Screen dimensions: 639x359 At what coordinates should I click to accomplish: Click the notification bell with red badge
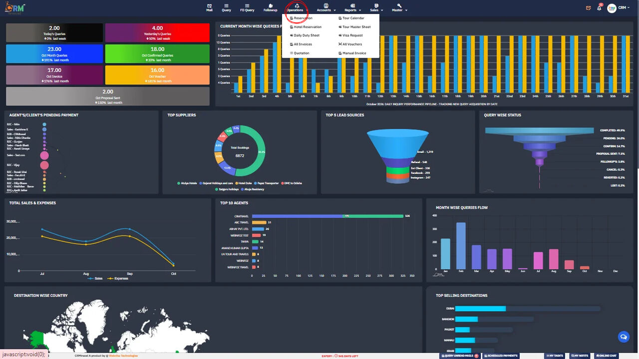(x=600, y=8)
